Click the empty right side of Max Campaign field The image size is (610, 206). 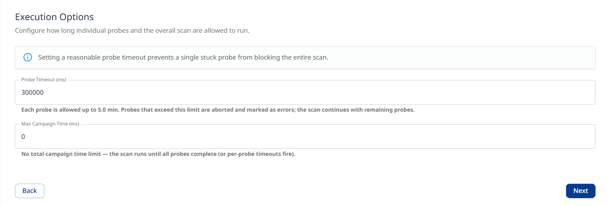coord(474,137)
